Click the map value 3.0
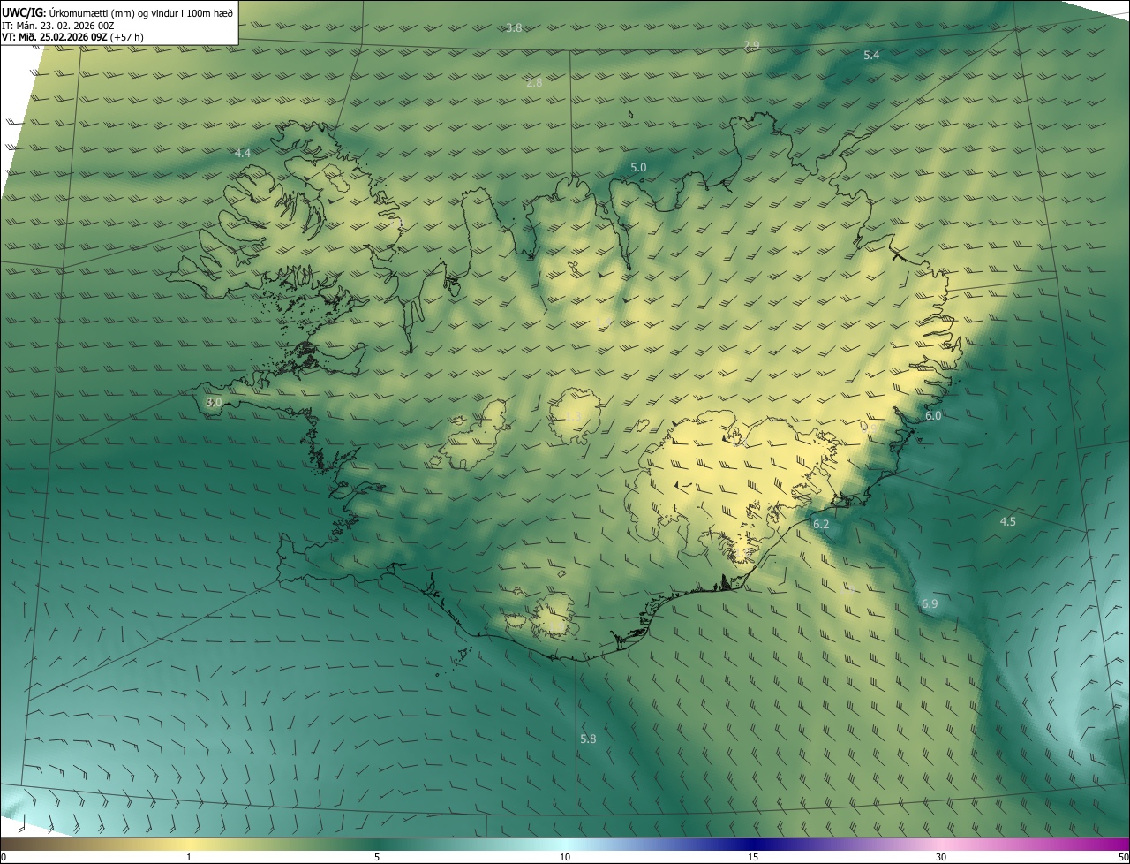 click(x=214, y=403)
